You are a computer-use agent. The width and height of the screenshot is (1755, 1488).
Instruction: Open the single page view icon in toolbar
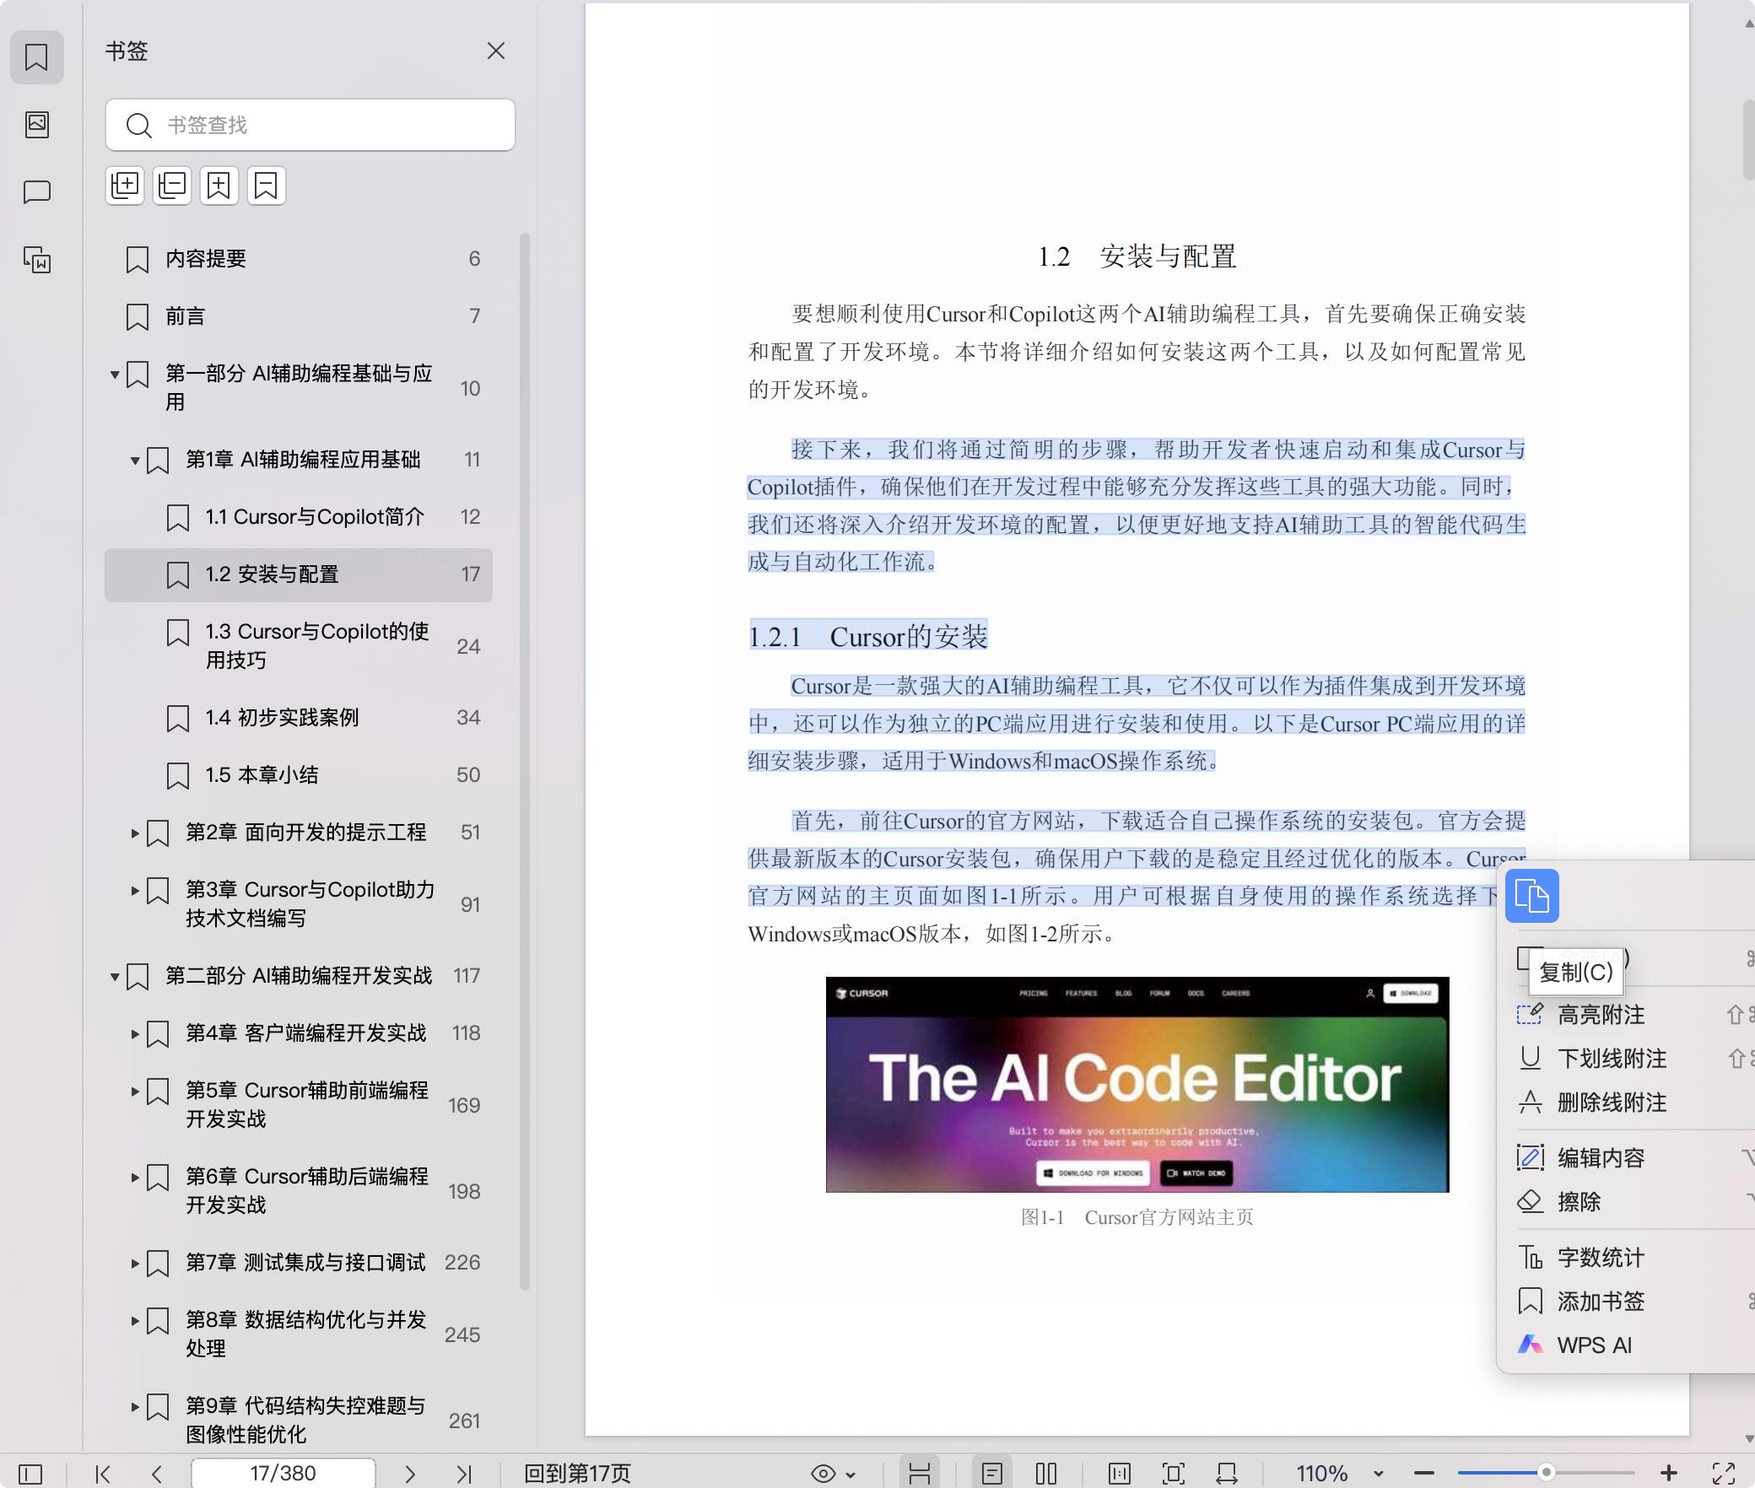[993, 1473]
